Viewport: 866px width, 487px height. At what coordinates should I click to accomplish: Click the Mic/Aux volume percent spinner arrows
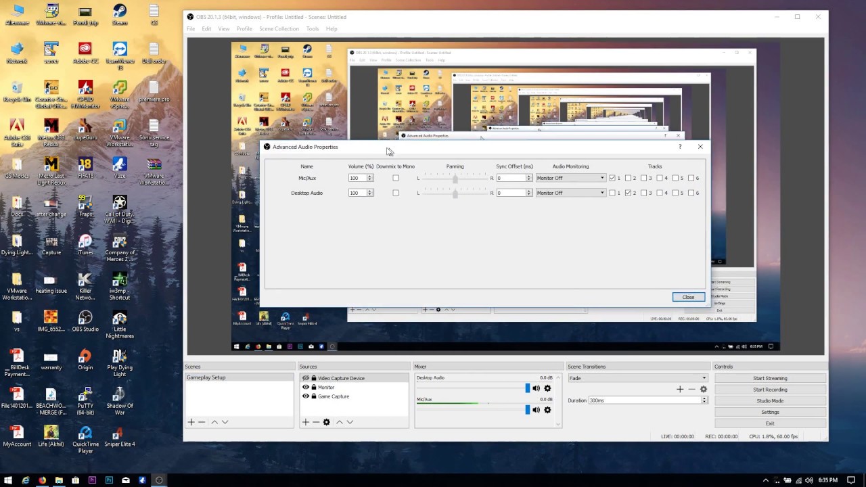click(x=370, y=178)
